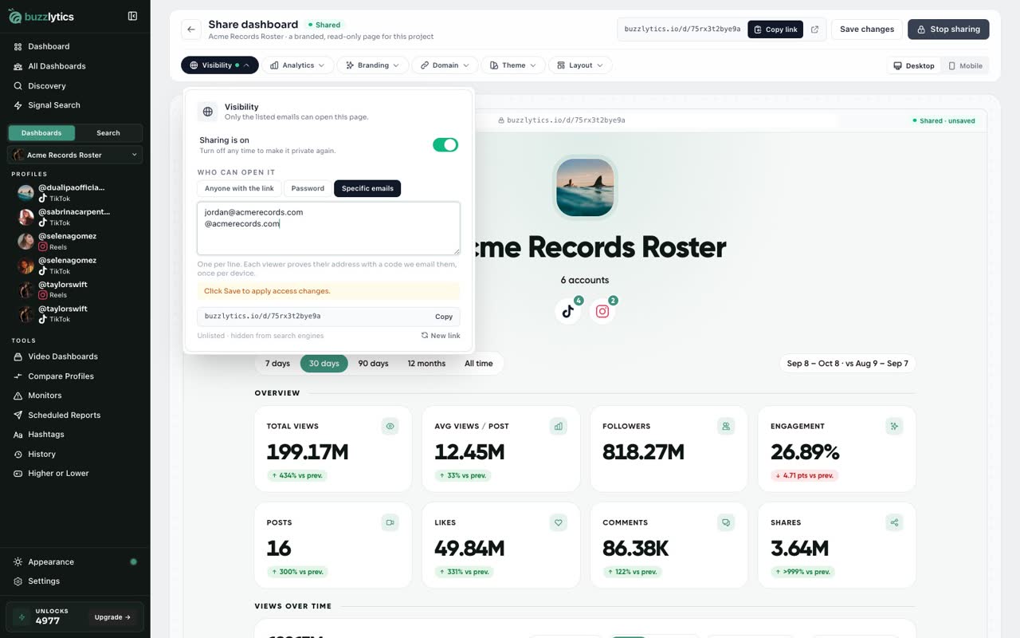Collapse the sidebar panel icon
The width and height of the screenshot is (1020, 638).
point(132,16)
